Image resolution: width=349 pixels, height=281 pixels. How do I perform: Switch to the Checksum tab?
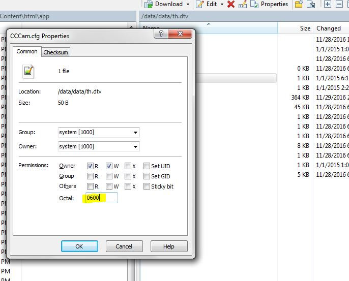[55, 52]
